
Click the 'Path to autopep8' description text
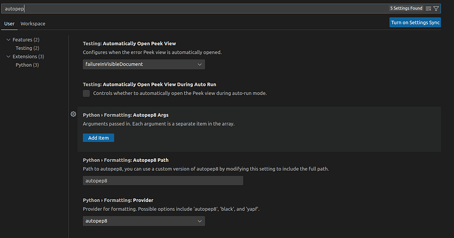click(206, 169)
